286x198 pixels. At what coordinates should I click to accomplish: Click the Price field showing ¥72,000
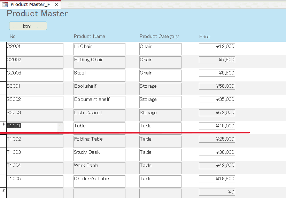[217, 112]
